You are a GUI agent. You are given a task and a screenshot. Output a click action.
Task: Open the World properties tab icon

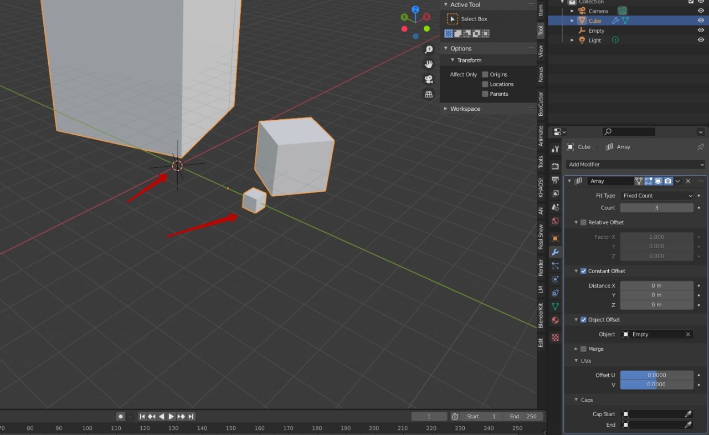click(555, 221)
